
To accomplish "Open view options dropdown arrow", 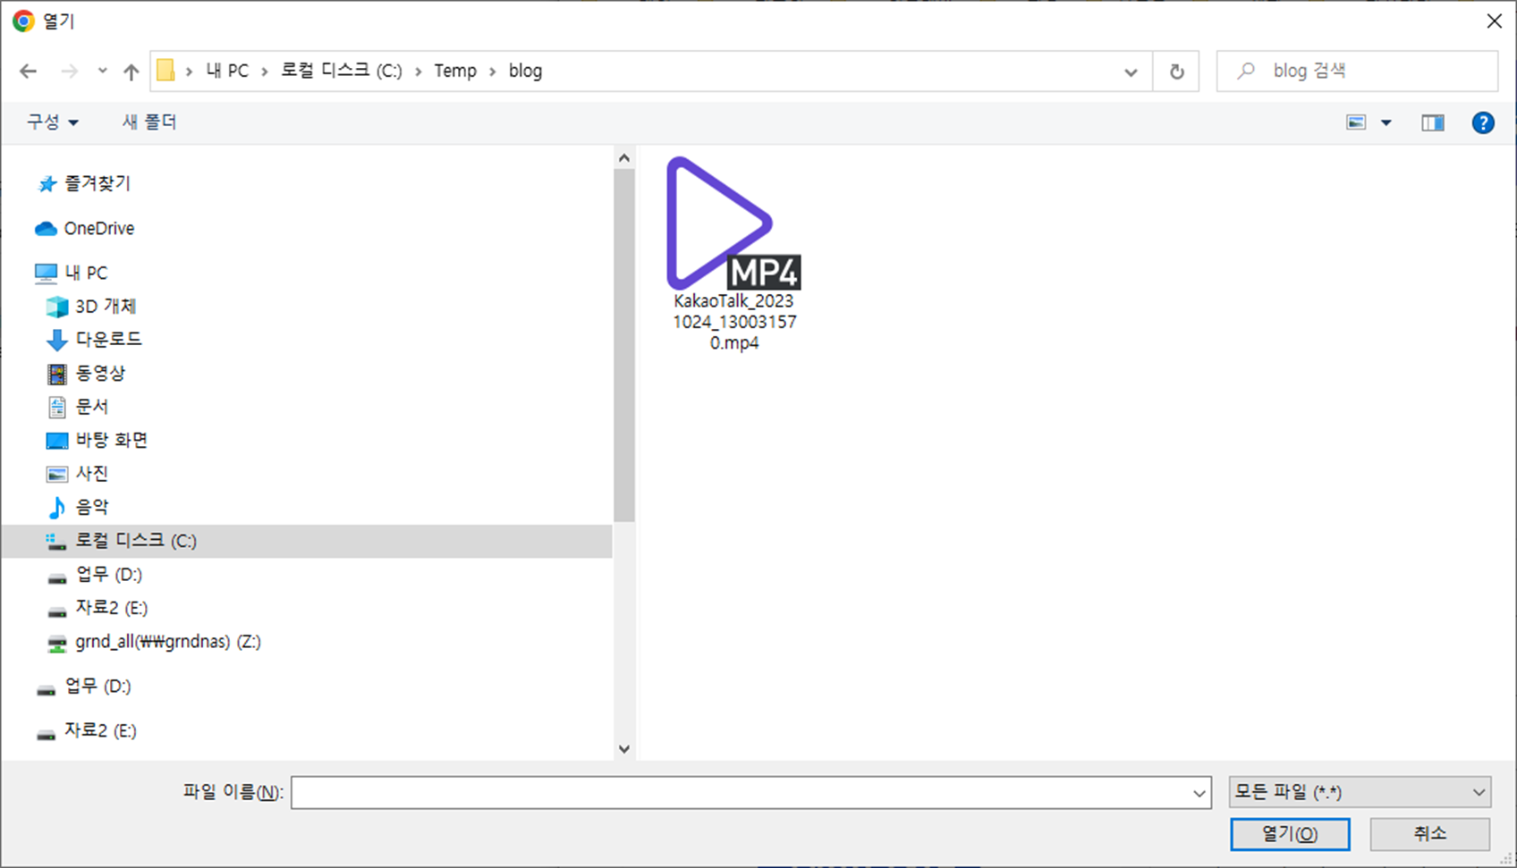I will click(x=1386, y=122).
